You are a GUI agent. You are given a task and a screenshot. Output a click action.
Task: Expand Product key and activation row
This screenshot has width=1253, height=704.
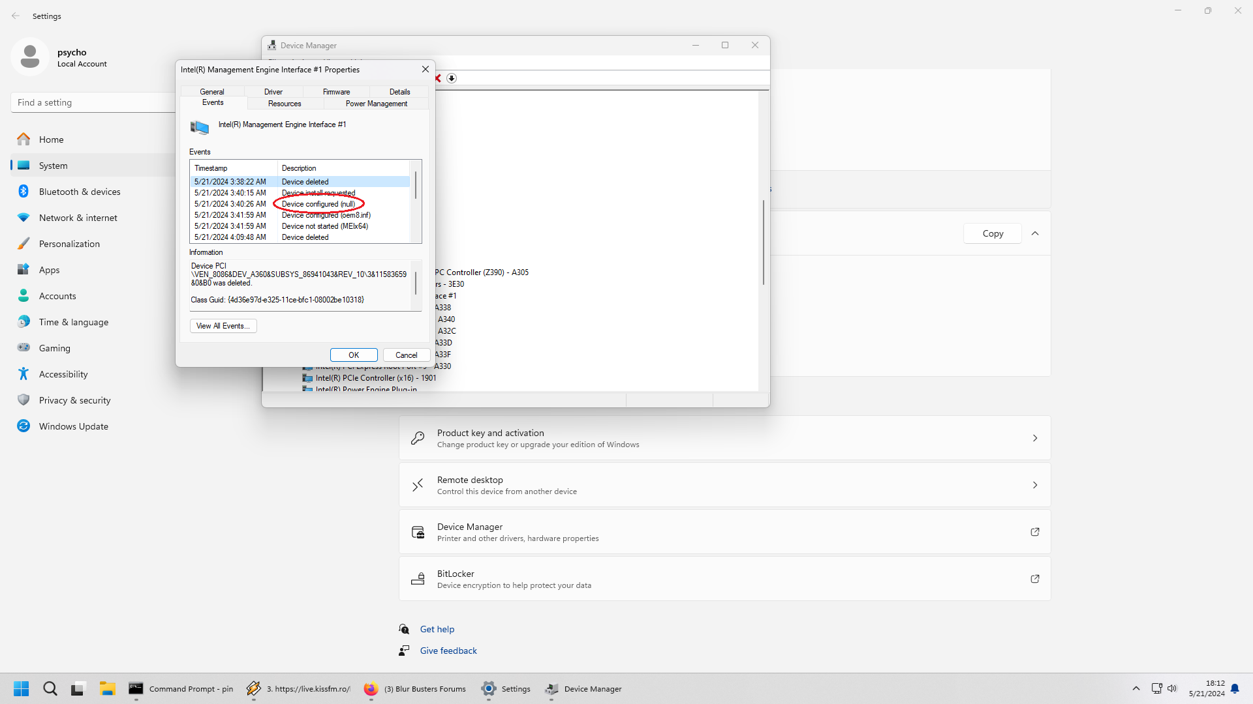1034,438
